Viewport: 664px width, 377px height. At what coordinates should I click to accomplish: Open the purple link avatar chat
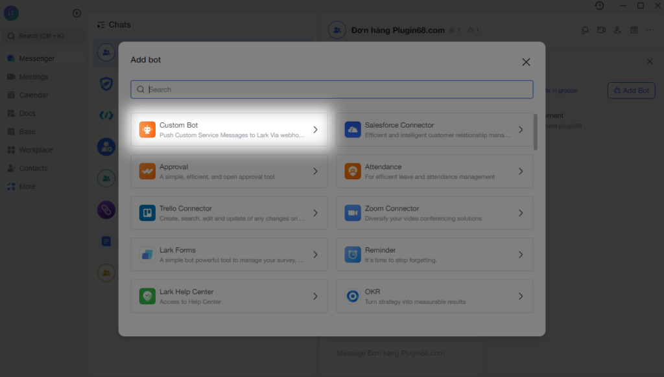point(106,210)
